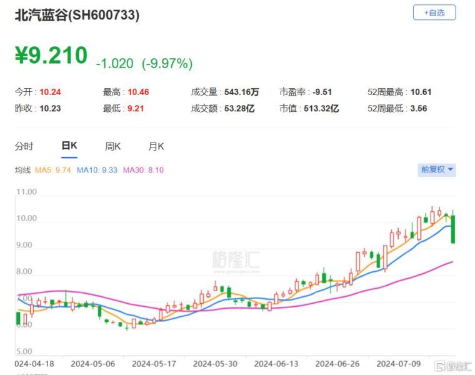Click the 最低 value 9.21

click(136, 109)
